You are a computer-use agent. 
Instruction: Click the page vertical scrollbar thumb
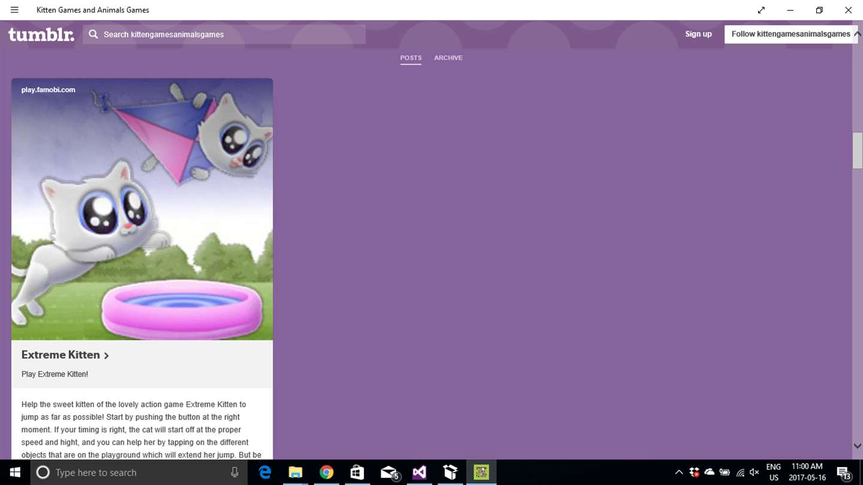[858, 150]
